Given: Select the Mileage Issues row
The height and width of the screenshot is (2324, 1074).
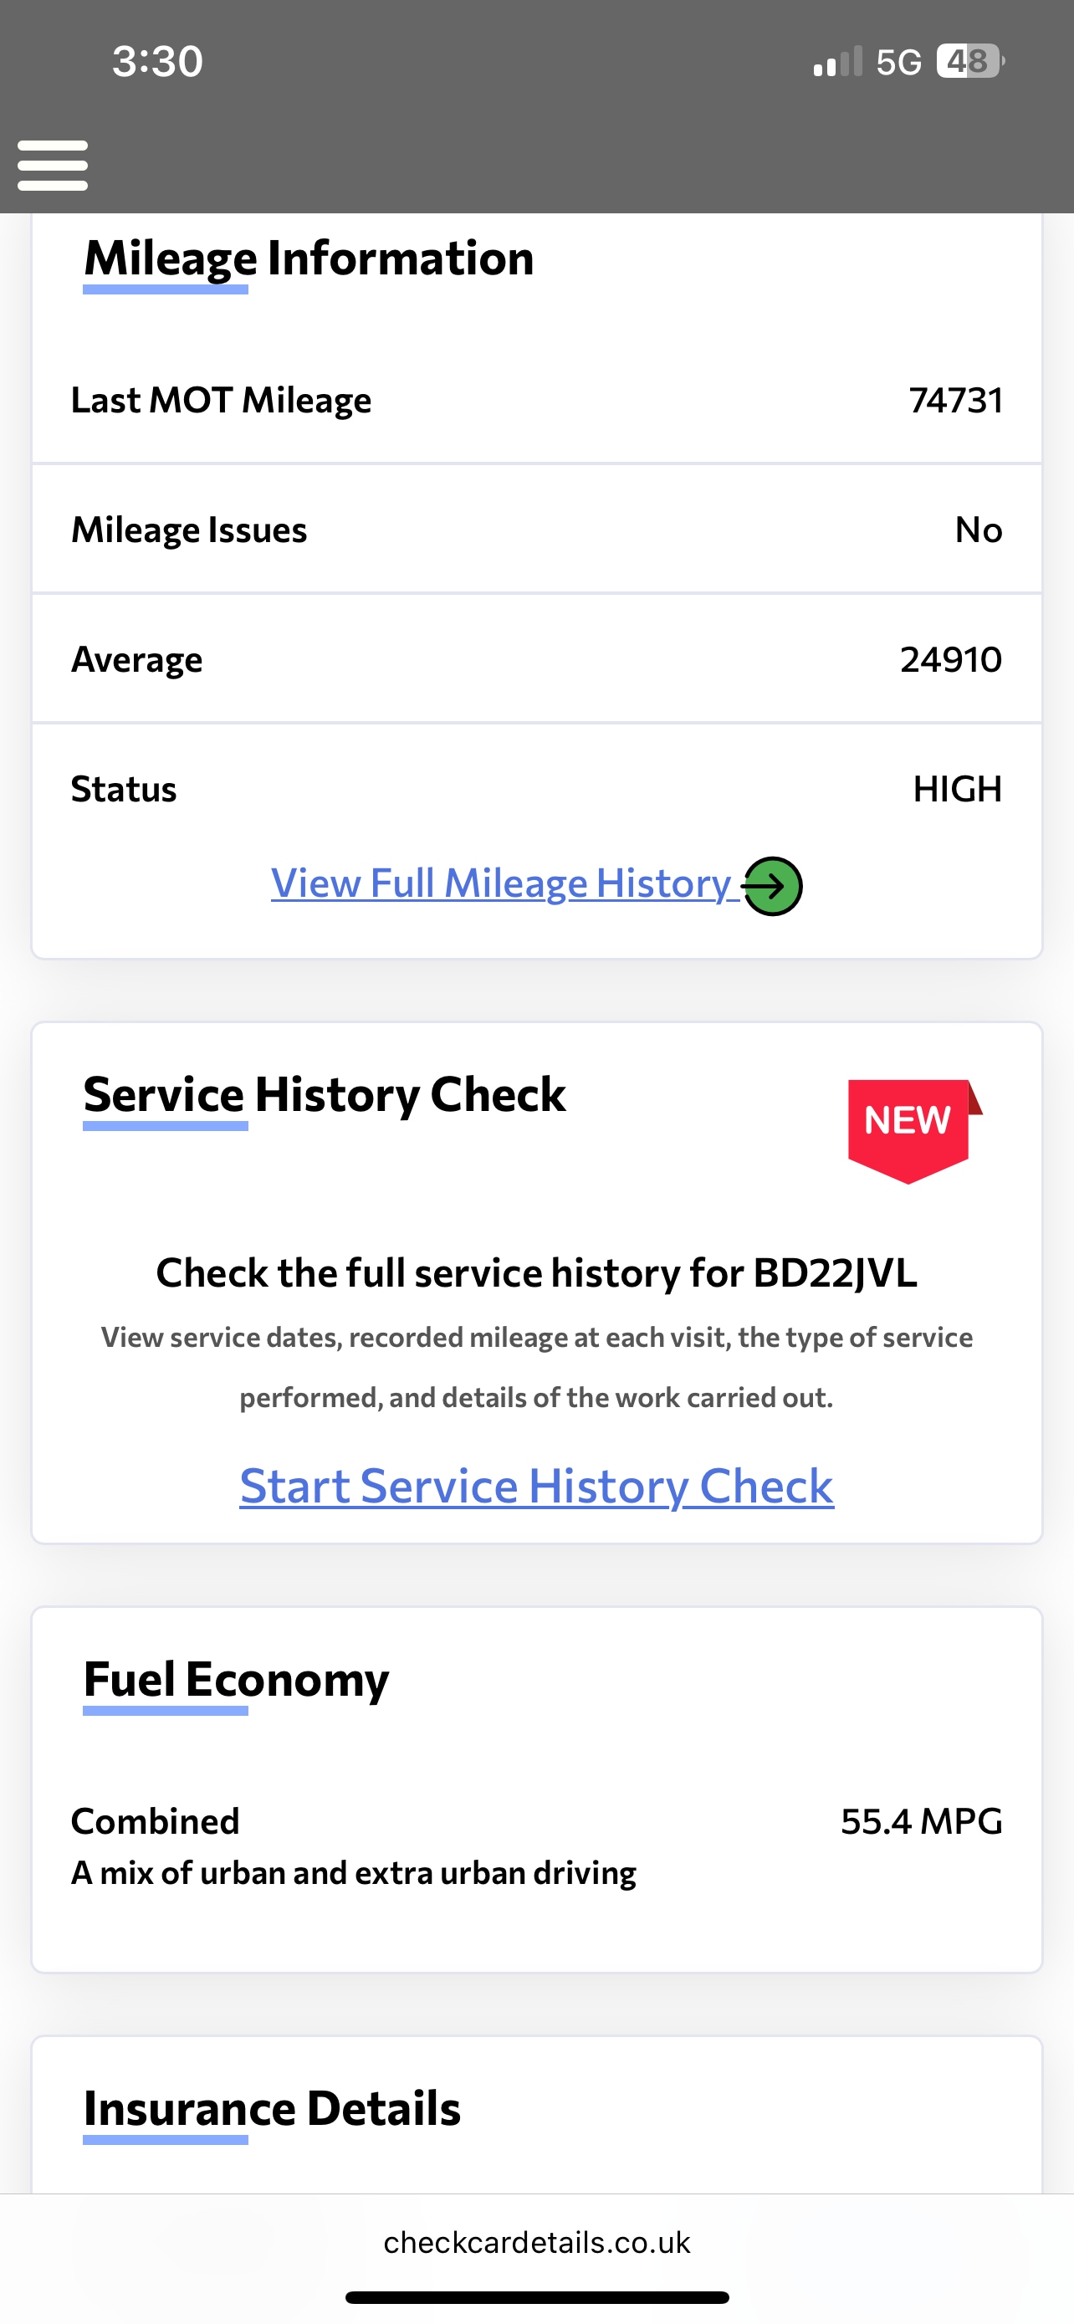Looking at the screenshot, I should point(536,530).
